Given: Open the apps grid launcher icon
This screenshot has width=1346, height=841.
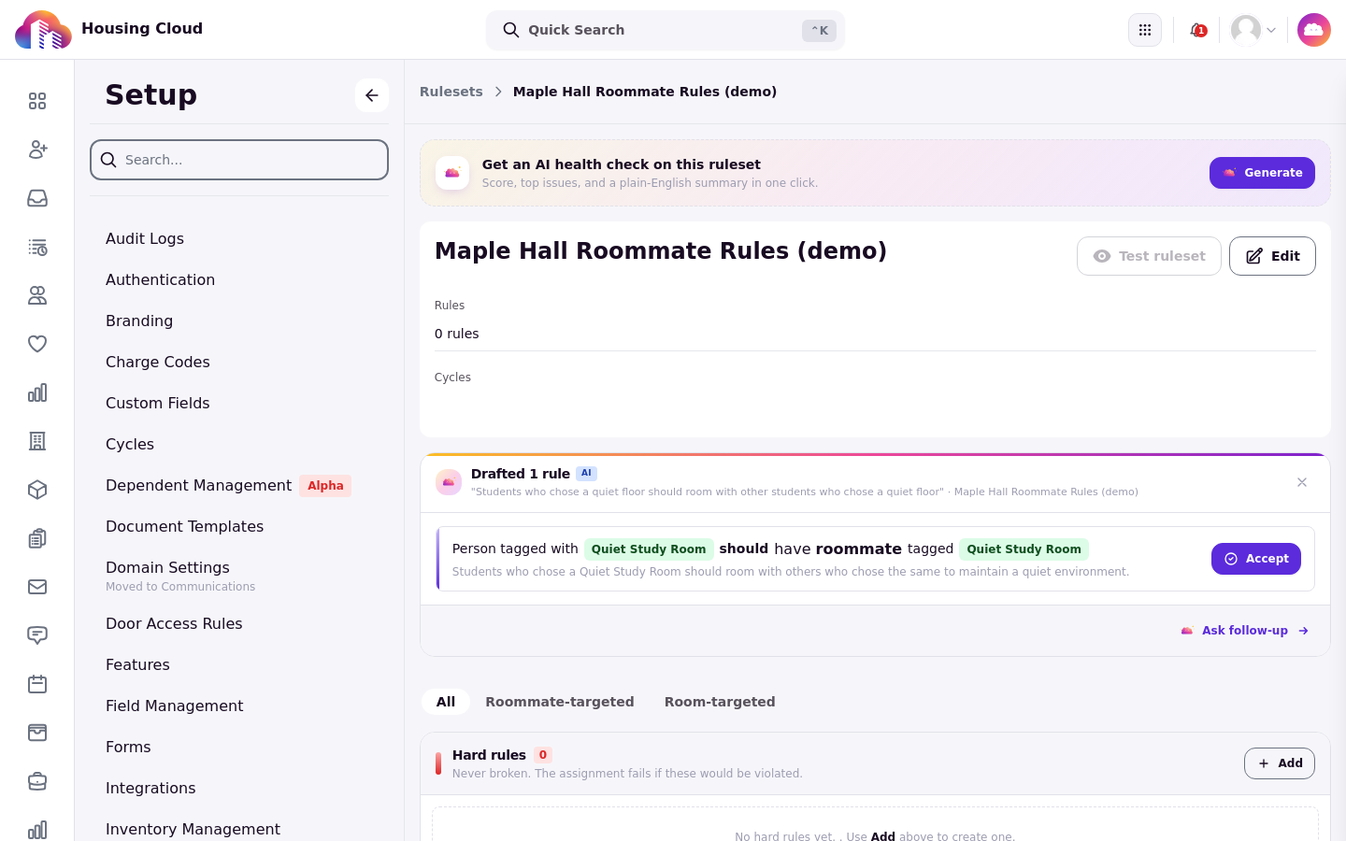Looking at the screenshot, I should [x=1145, y=30].
